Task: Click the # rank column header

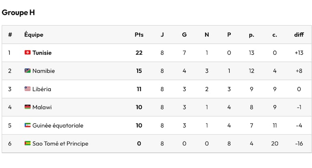Action: (10, 35)
